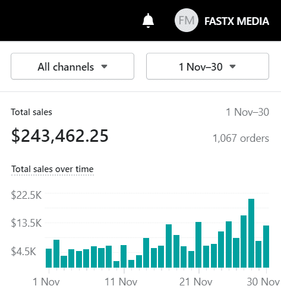Open the 1 Nov–30 date range picker
The width and height of the screenshot is (281, 289).
(x=207, y=66)
